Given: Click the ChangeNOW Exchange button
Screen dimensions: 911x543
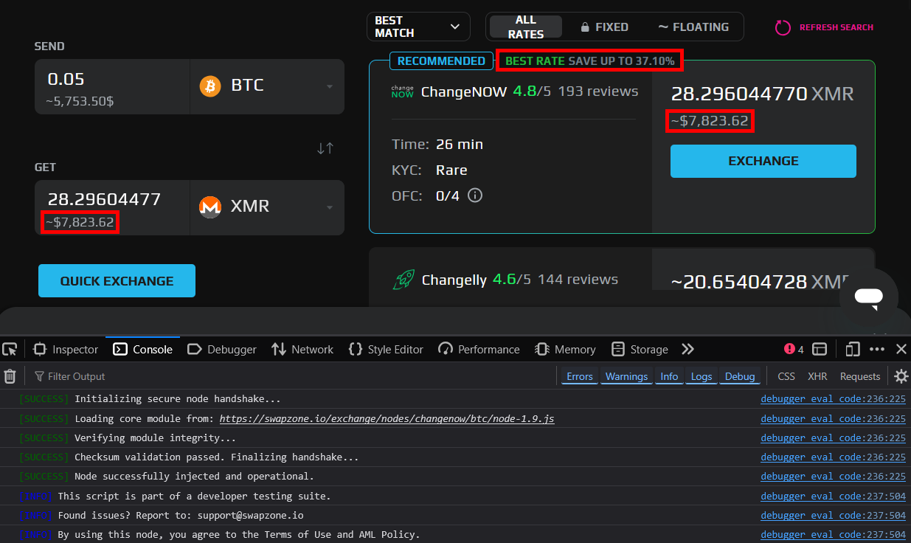Looking at the screenshot, I should (763, 161).
